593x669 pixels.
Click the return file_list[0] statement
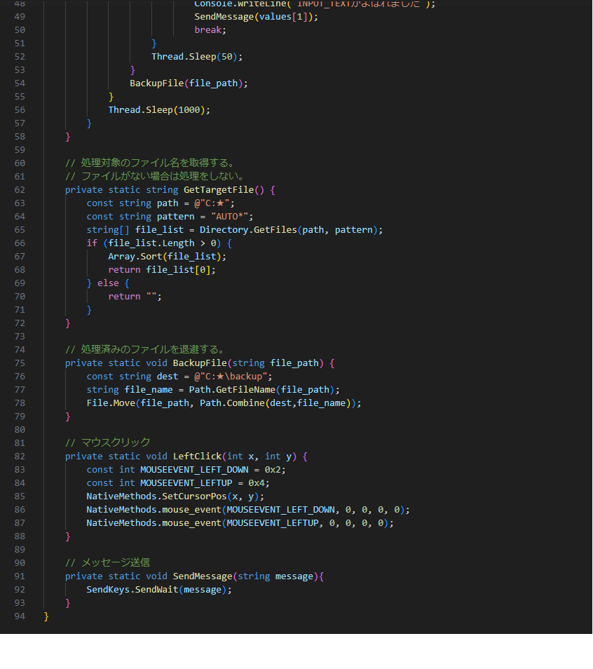coord(162,270)
